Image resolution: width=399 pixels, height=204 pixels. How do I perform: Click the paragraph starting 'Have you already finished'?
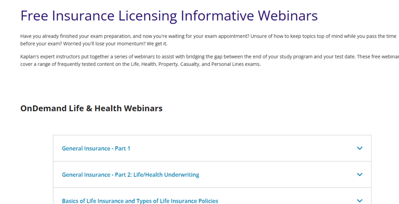117,36
